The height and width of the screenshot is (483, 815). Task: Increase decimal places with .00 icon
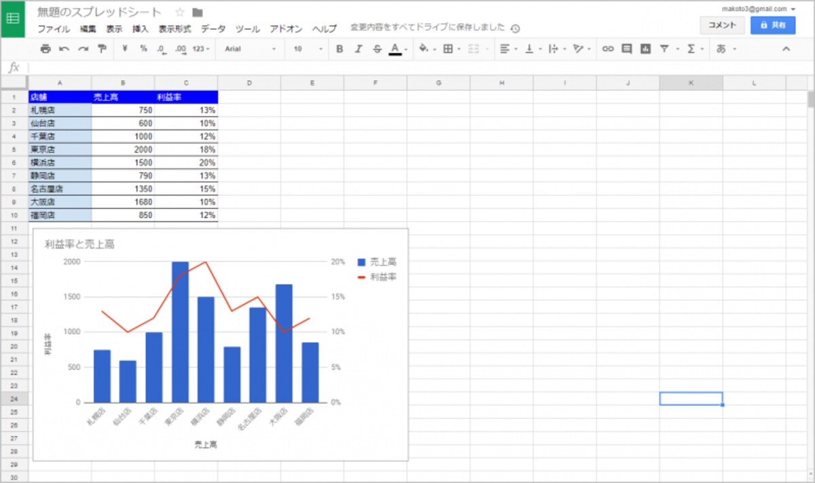coord(181,49)
